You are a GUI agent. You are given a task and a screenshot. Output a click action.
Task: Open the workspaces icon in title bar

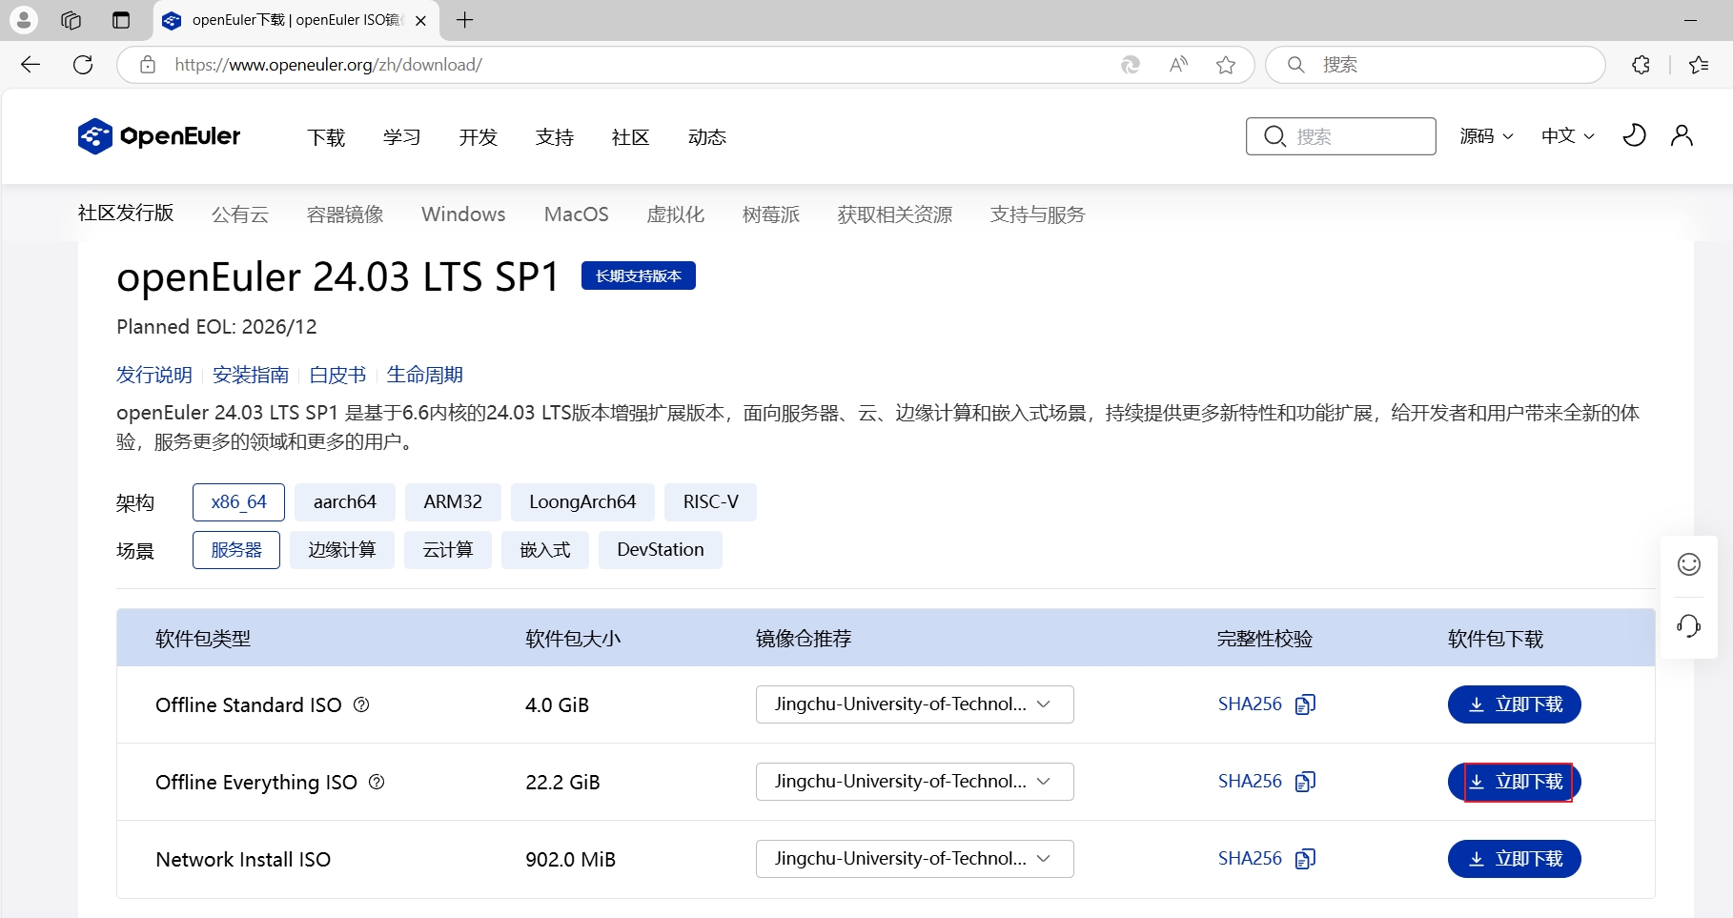point(71,20)
